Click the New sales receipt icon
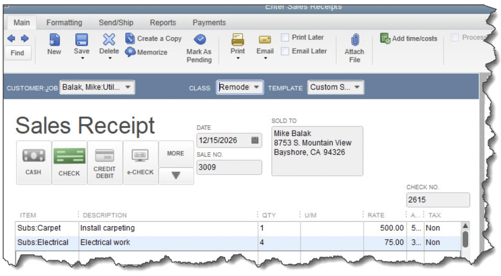This screenshot has height=276, width=501. click(54, 40)
